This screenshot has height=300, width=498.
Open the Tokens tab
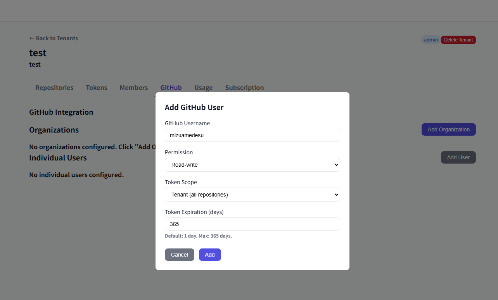[97, 88]
